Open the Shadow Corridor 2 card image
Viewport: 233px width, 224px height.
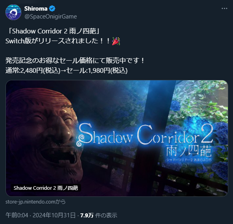(117, 138)
